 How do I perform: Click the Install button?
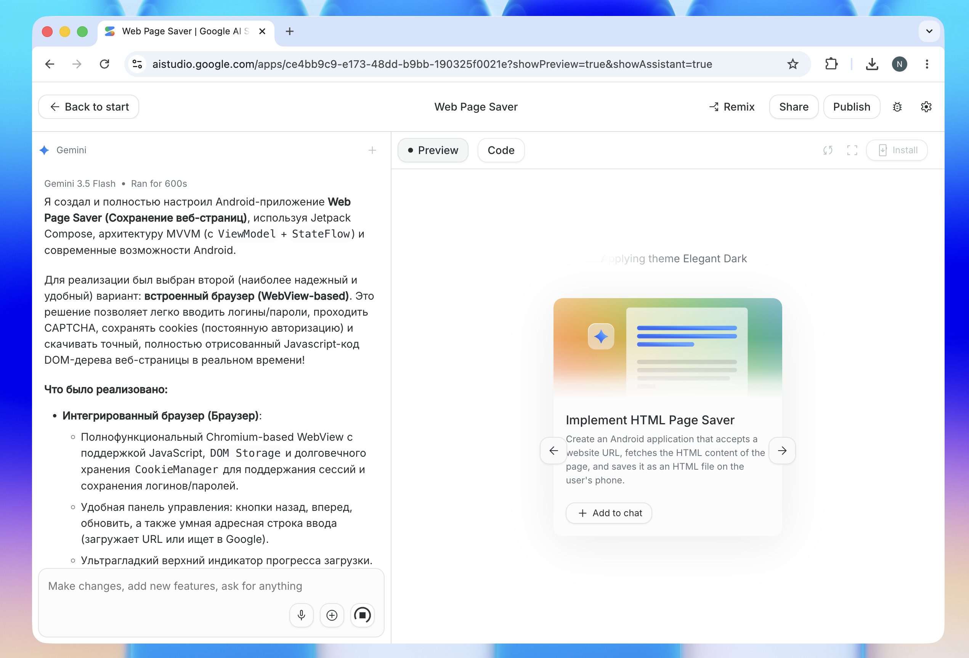[x=897, y=150]
